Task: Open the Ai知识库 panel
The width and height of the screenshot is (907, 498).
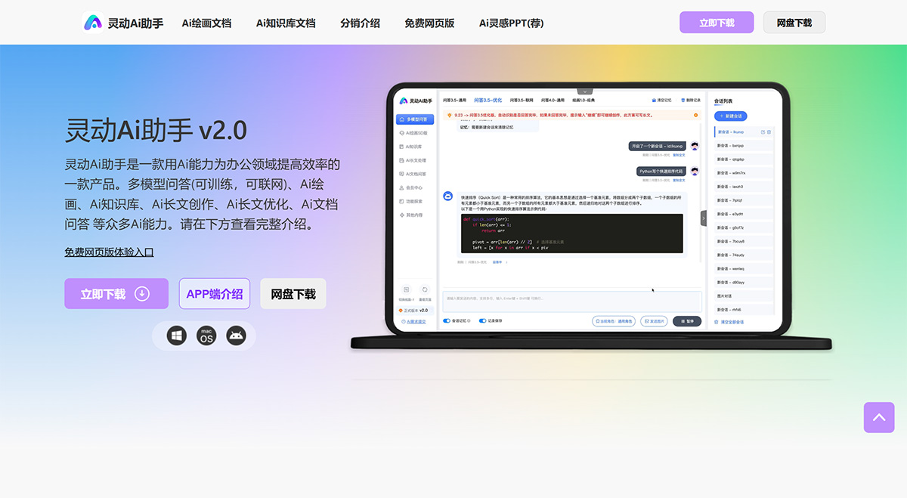Action: [x=414, y=146]
